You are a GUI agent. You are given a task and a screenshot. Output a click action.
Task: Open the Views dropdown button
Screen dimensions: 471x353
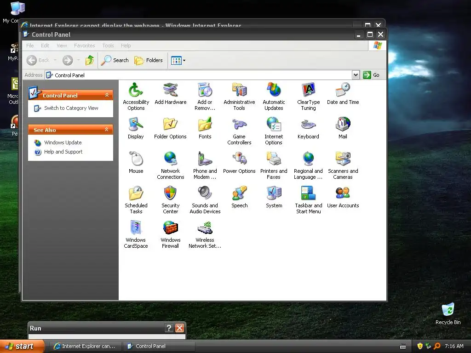(x=178, y=60)
